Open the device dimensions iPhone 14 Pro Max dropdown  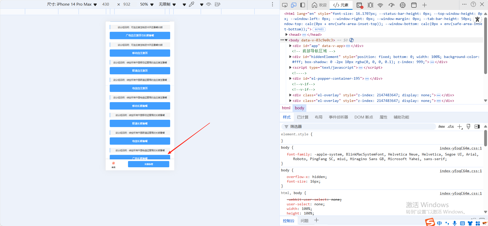tap(72, 4)
